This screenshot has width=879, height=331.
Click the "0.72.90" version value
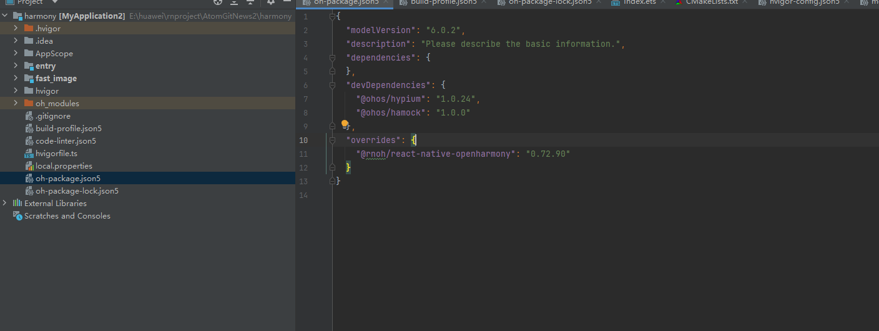pyautogui.click(x=548, y=154)
